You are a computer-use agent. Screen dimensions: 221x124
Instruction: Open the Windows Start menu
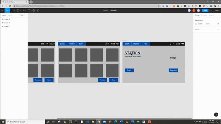3,122
